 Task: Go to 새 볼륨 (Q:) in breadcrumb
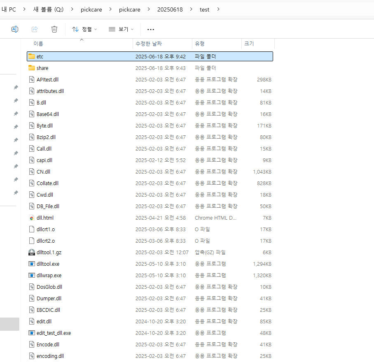[49, 9]
